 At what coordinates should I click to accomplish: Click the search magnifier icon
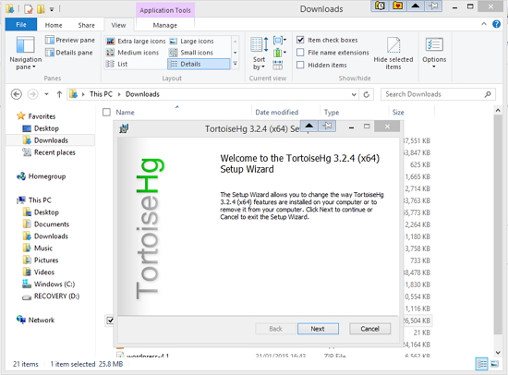488,94
